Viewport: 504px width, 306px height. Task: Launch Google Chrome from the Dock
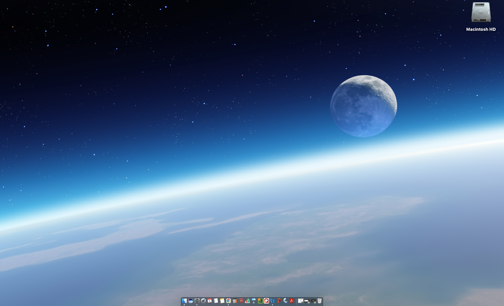tap(229, 301)
